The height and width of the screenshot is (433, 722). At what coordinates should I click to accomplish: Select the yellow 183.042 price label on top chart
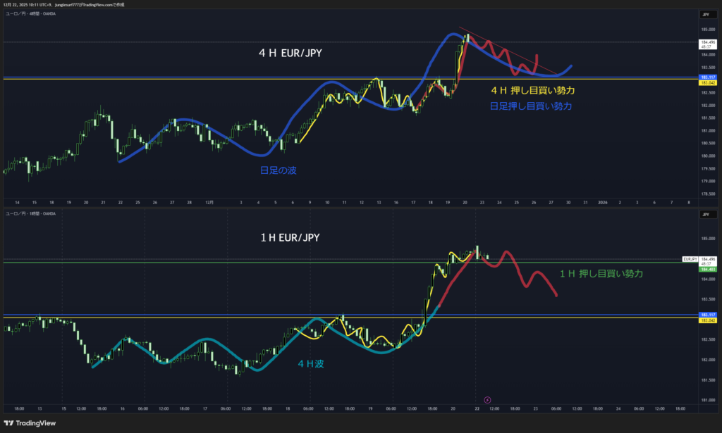pyautogui.click(x=706, y=82)
